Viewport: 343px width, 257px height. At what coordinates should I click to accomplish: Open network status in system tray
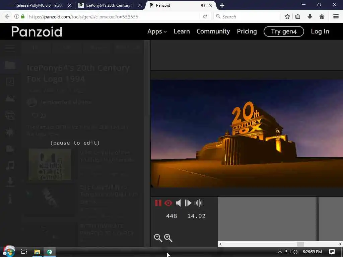(x=288, y=252)
